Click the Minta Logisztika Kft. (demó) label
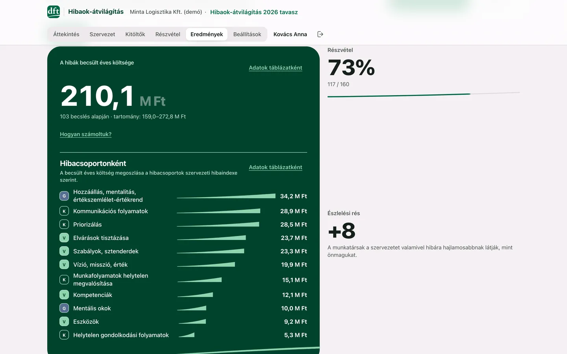The width and height of the screenshot is (567, 354). (x=166, y=12)
